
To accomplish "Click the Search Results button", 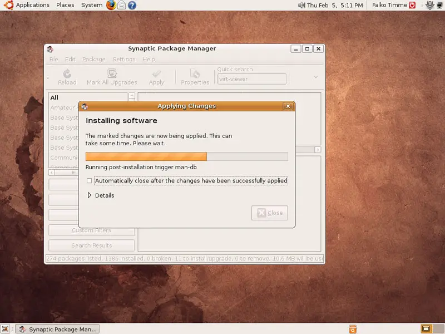I will 91,245.
